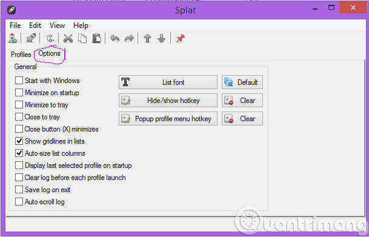Click the Undo arrow icon
This screenshot has width=369, height=237.
(115, 38)
